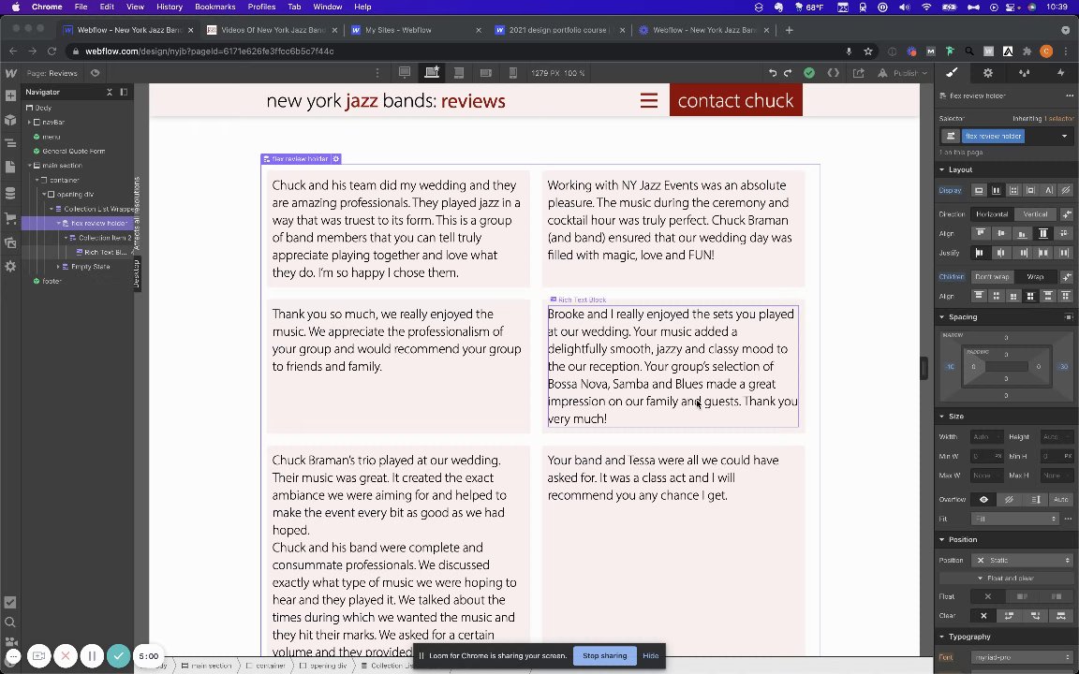This screenshot has width=1079, height=674.
Task: Click the share project icon
Action: click(x=858, y=73)
